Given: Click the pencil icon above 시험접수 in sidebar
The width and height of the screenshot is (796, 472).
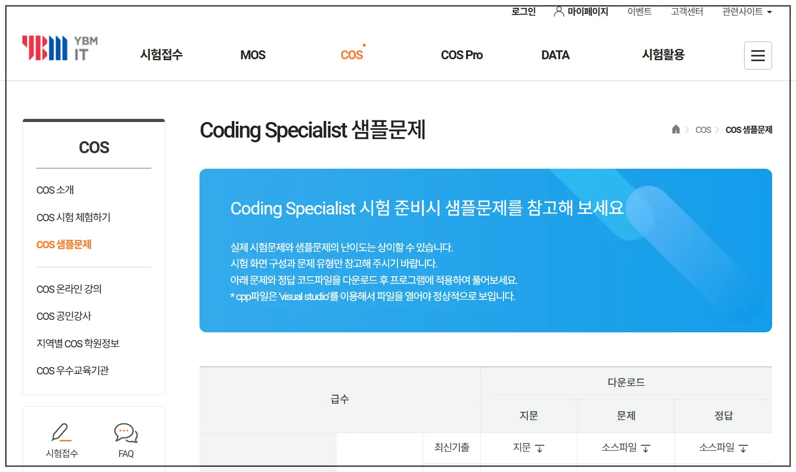Looking at the screenshot, I should click(x=61, y=433).
